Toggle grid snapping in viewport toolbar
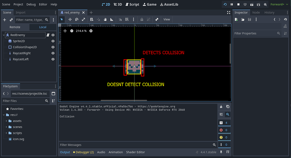Screen dimensions: 291x158 [127, 19]
